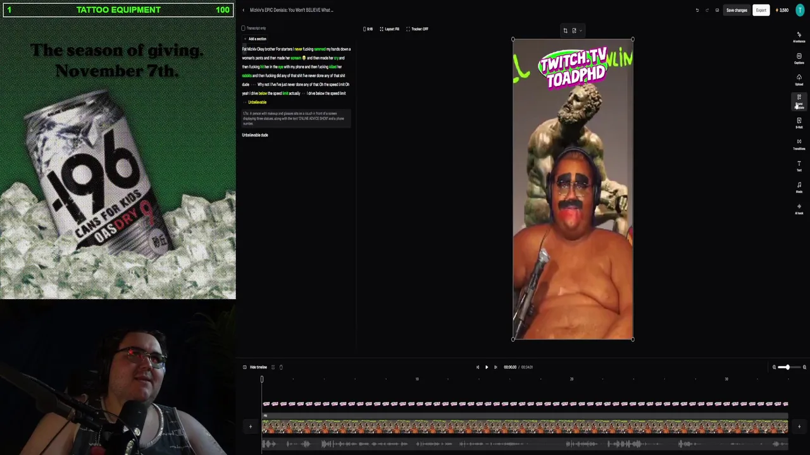
Task: Zoom out timeline with magnifier minus icon
Action: pos(774,367)
